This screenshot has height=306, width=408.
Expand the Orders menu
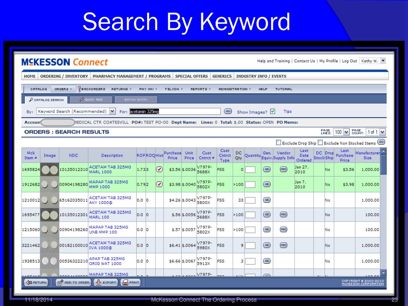(63, 89)
